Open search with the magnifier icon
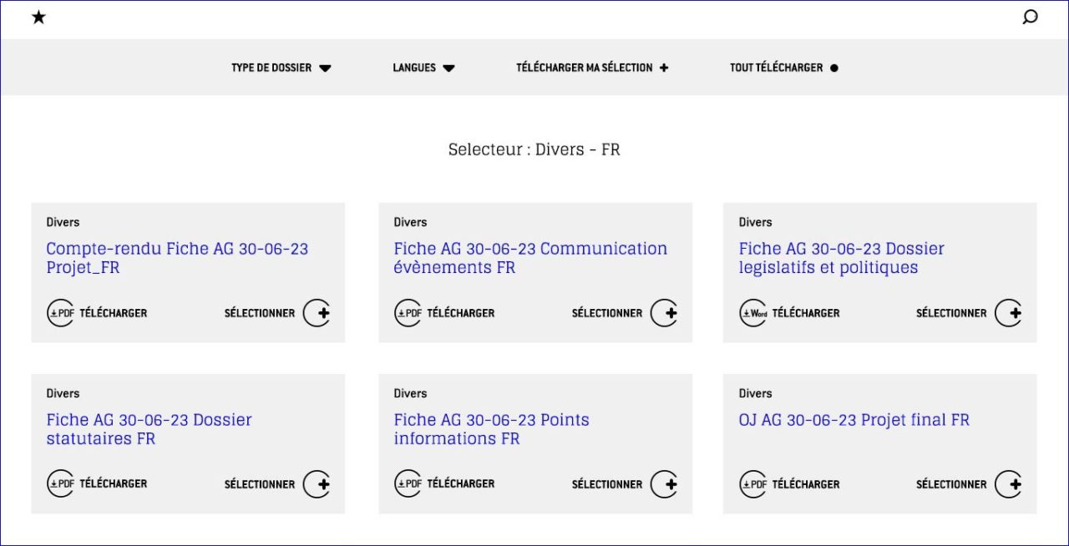1069x546 pixels. 1030,18
